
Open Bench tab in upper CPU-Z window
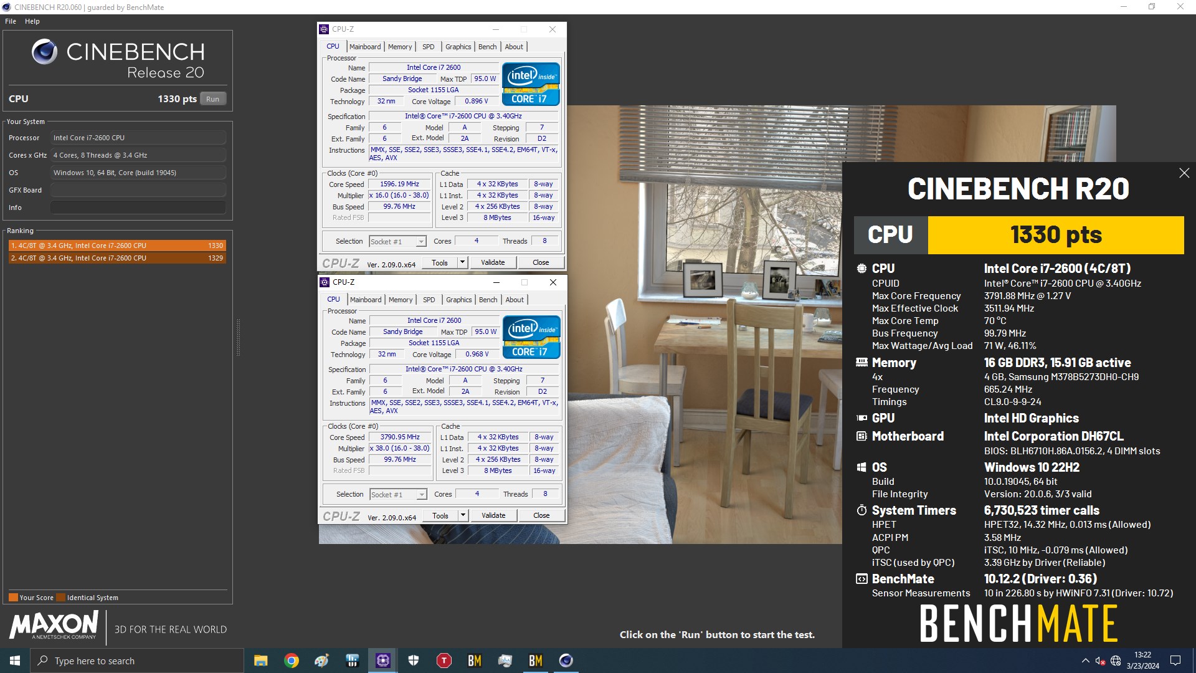[488, 47]
